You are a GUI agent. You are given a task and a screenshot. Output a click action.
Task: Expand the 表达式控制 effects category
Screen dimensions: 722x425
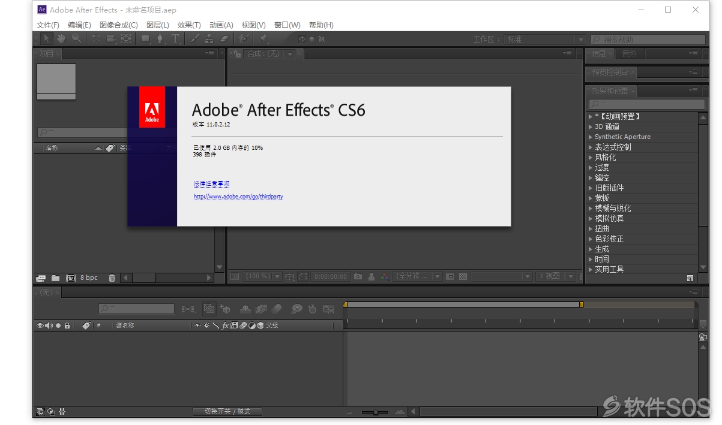pos(591,147)
